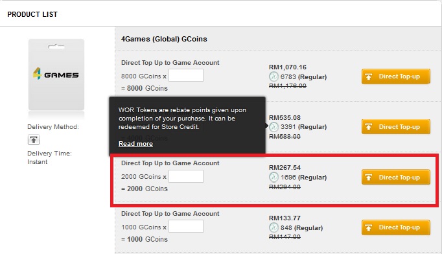Click Direct Top-up for 2000 GCoins
The image size is (442, 254).
[x=396, y=177]
